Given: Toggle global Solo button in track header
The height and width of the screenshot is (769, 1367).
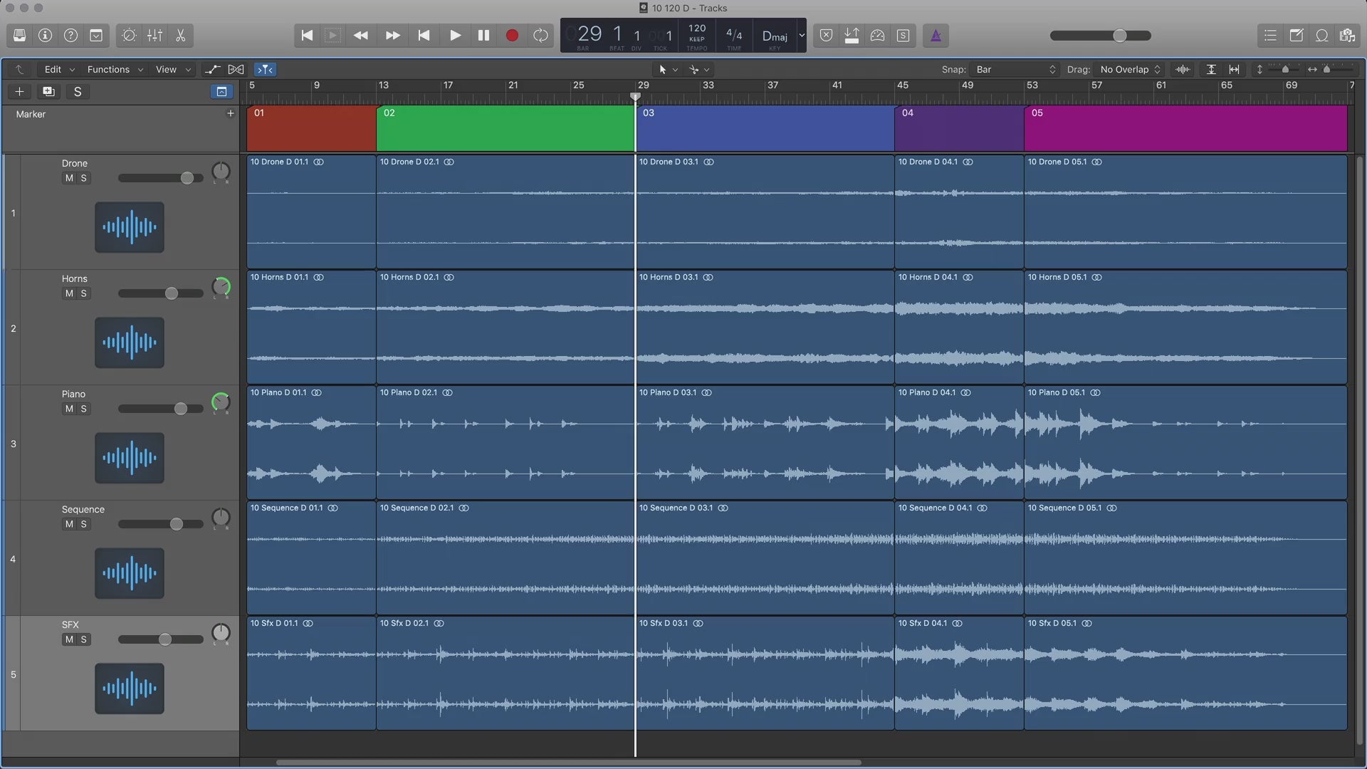Looking at the screenshot, I should pyautogui.click(x=78, y=91).
